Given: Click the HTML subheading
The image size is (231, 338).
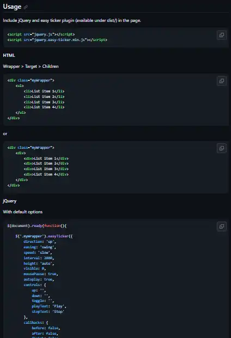Looking at the screenshot, I should (9, 55).
